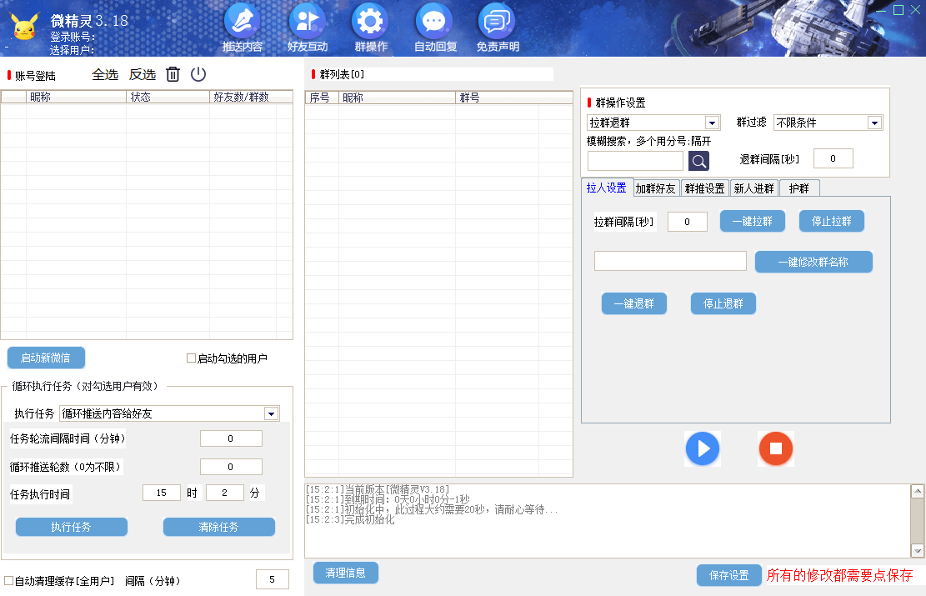Click the trash delete icon in 账号登陆

pos(173,74)
